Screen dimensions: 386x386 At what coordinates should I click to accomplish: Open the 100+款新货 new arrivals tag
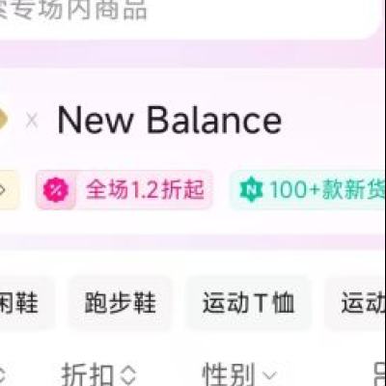(308, 190)
